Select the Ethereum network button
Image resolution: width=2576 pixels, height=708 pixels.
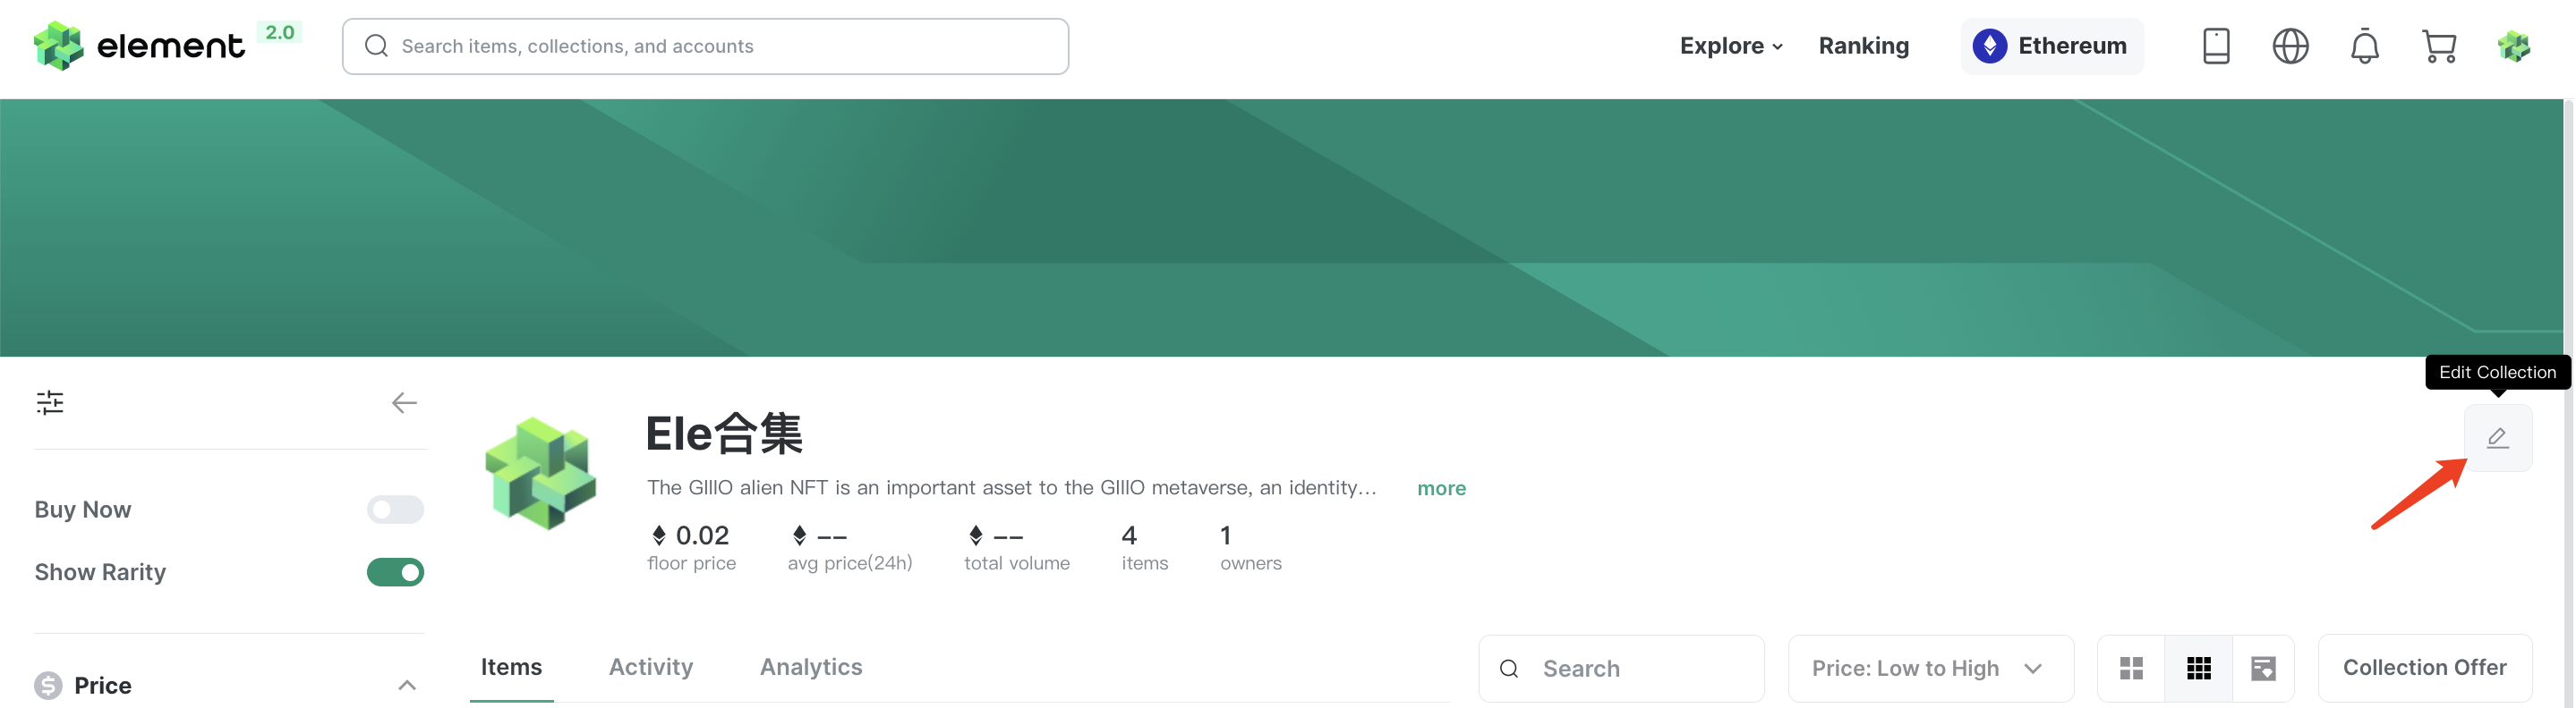(x=2051, y=46)
